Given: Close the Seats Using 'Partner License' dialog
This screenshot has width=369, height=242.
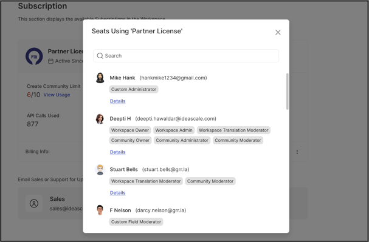Looking at the screenshot, I should click(x=278, y=32).
